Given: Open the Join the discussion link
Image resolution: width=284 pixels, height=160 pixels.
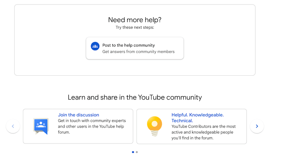Looking at the screenshot, I should click(x=78, y=115).
